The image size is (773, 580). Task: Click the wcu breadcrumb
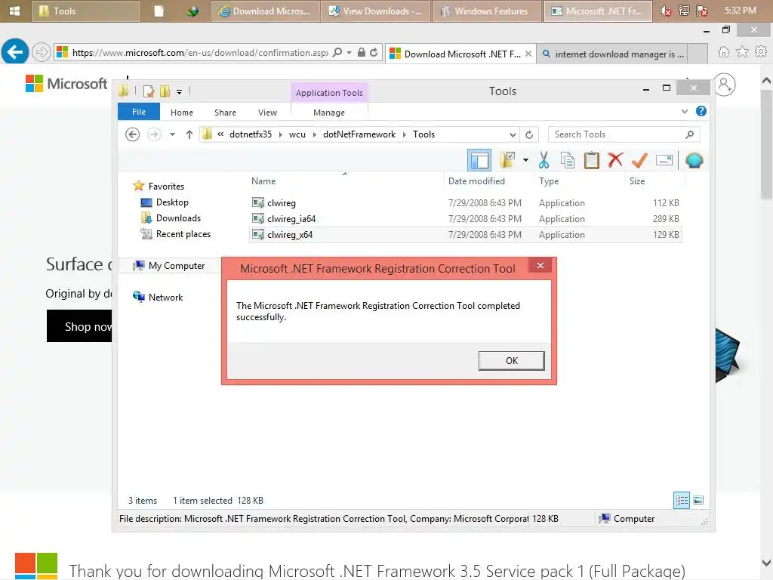[x=297, y=134]
